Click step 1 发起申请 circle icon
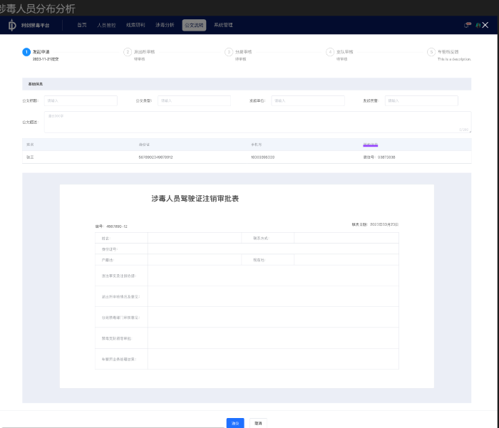The height and width of the screenshot is (428, 499). coord(26,52)
